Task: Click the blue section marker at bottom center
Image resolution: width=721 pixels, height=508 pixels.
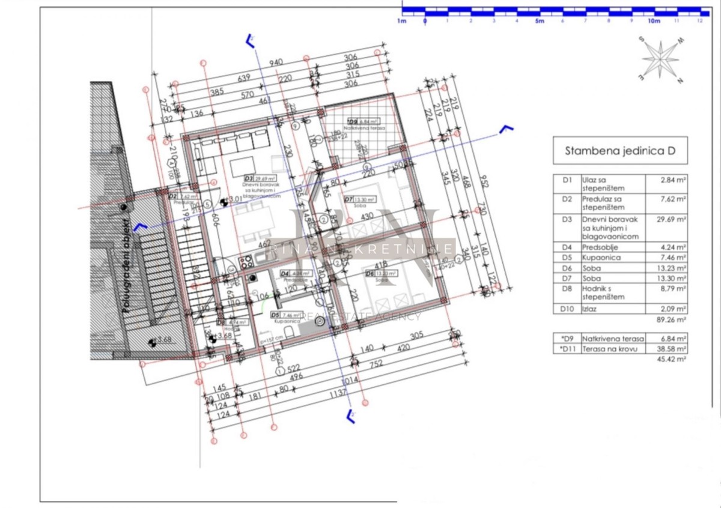Action: 349,416
